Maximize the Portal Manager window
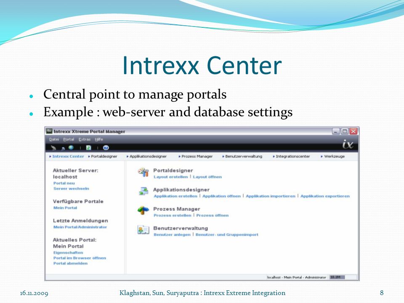 point(345,131)
